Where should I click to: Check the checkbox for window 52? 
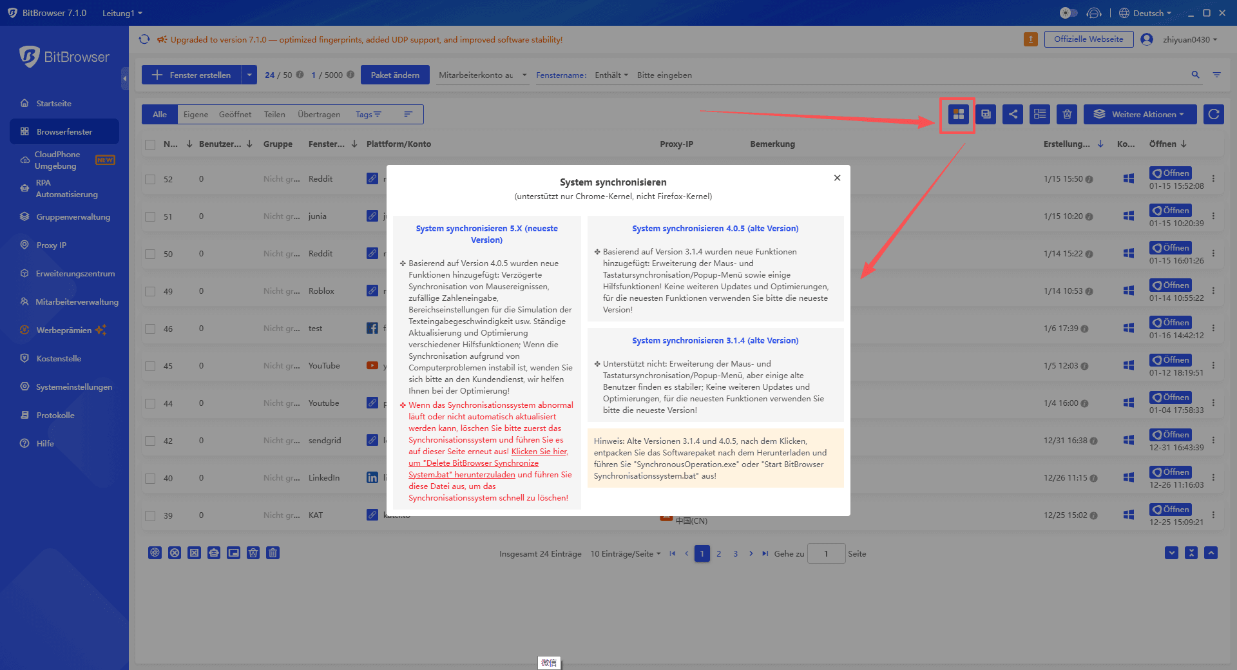pyautogui.click(x=150, y=178)
